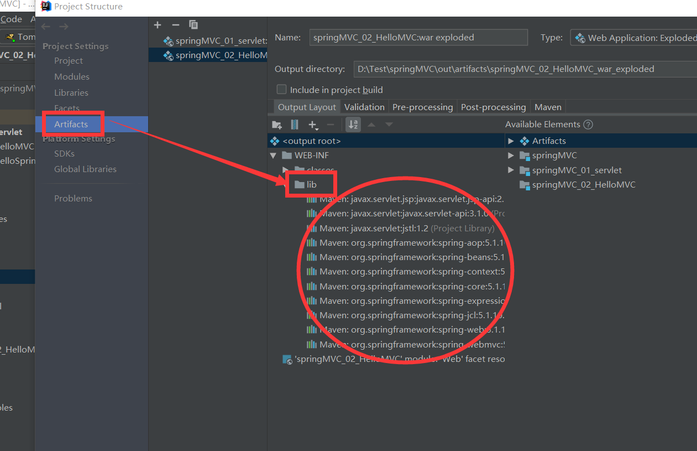
Task: Expand the classes folder
Action: pos(285,170)
